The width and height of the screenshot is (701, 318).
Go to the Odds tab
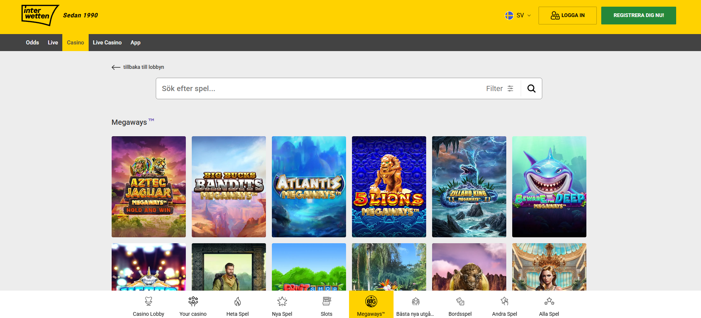coord(32,43)
